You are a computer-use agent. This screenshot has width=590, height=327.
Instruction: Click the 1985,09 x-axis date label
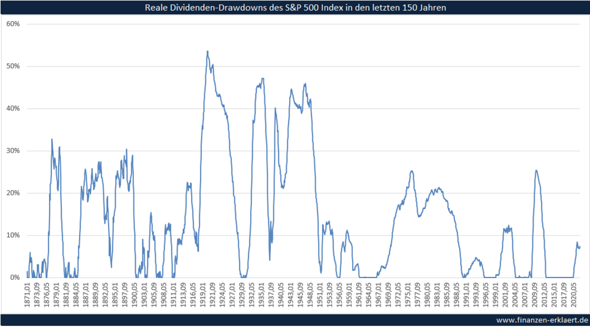click(447, 295)
